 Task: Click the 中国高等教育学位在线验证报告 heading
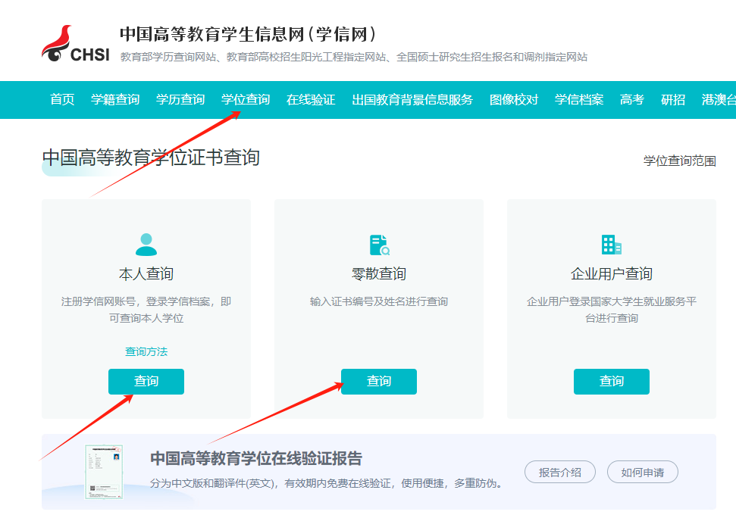click(256, 458)
